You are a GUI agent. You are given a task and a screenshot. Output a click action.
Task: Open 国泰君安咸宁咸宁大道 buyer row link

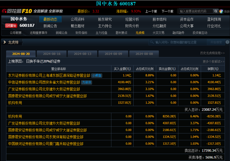(x=47, y=96)
